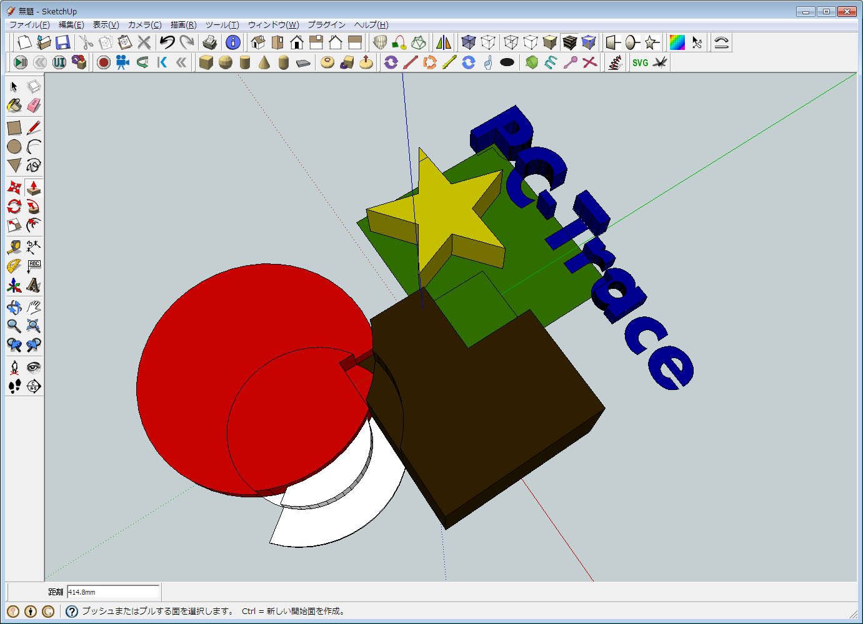
Task: Print using the printer icon
Action: pyautogui.click(x=210, y=42)
